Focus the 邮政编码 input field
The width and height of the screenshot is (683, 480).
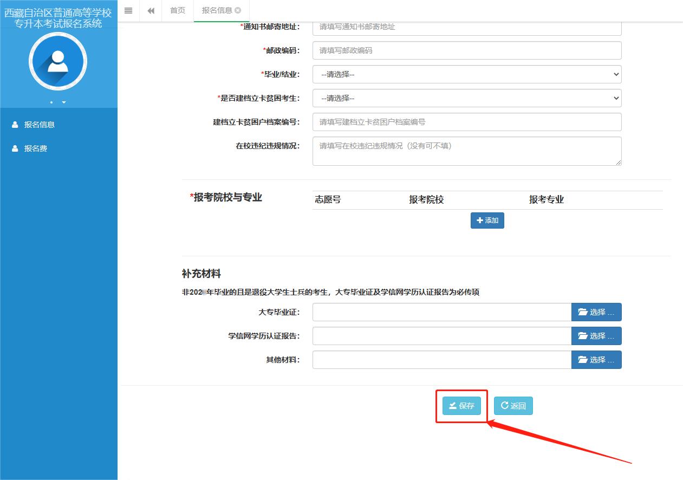pyautogui.click(x=466, y=50)
